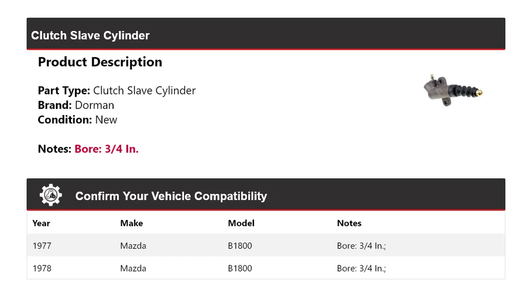The width and height of the screenshot is (532, 297).
Task: Click the Year column header
Action: pos(41,223)
